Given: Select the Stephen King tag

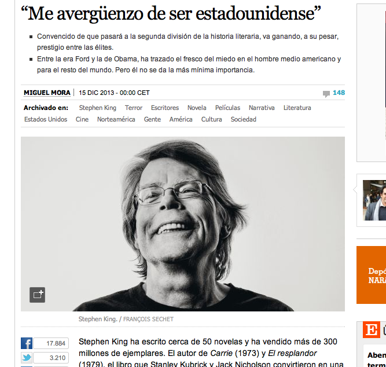Looking at the screenshot, I should click(x=97, y=108).
